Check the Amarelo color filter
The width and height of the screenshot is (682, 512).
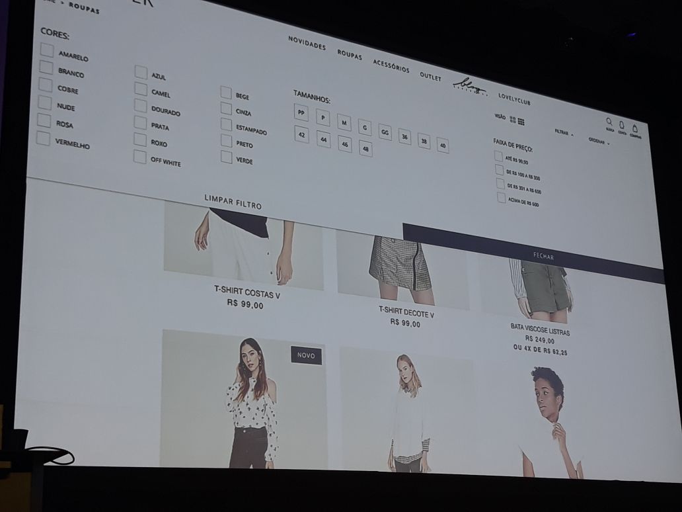[x=47, y=50]
